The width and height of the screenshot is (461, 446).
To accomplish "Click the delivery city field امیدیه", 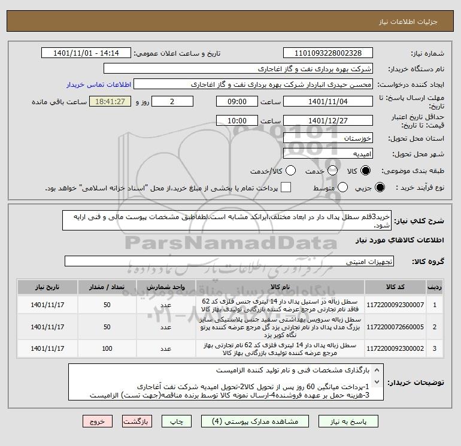I will coord(328,153).
